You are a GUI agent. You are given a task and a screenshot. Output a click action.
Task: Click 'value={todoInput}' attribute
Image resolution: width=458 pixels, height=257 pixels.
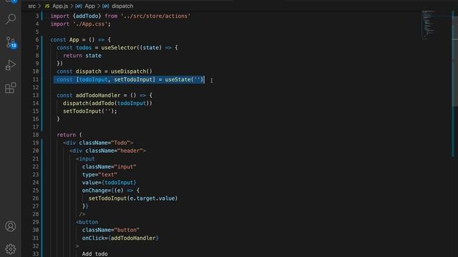[x=109, y=183]
